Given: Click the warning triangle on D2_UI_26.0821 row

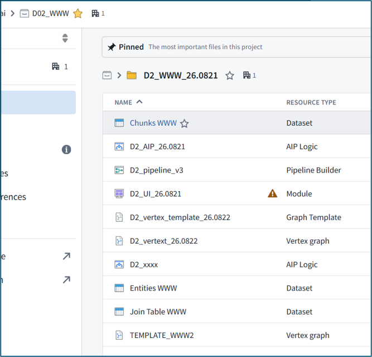Looking at the screenshot, I should [x=272, y=193].
